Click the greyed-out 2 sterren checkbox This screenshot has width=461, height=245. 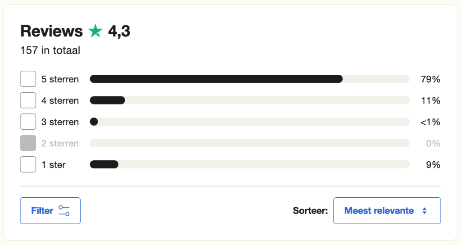pyautogui.click(x=28, y=143)
